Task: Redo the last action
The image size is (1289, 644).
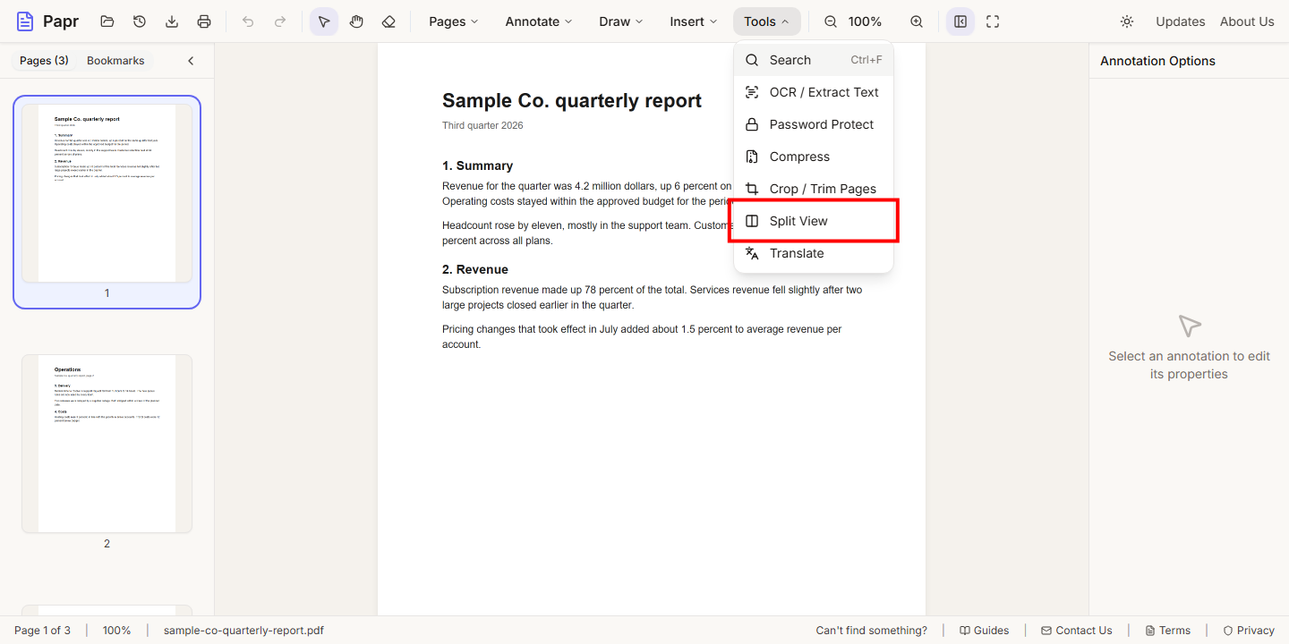Action: pyautogui.click(x=280, y=21)
